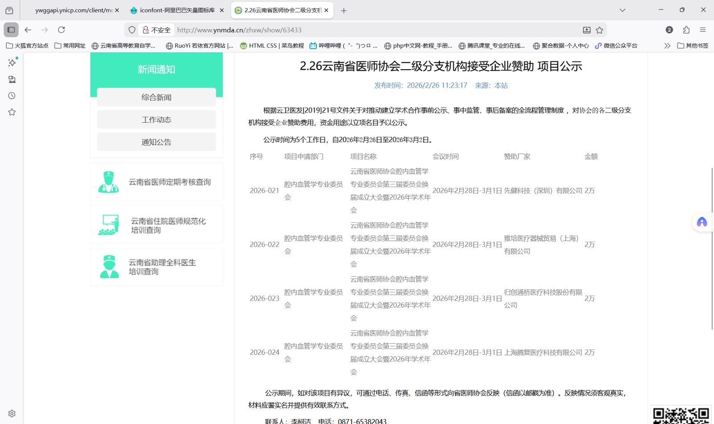Toggle the bookmark star for this page

tap(599, 30)
